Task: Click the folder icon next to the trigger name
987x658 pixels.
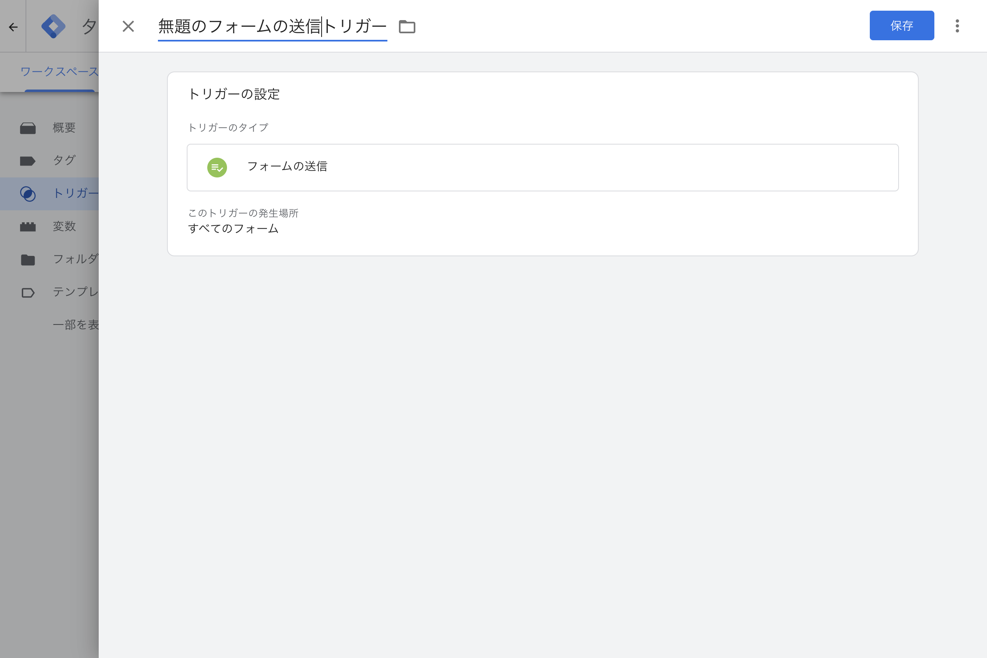Action: point(407,26)
